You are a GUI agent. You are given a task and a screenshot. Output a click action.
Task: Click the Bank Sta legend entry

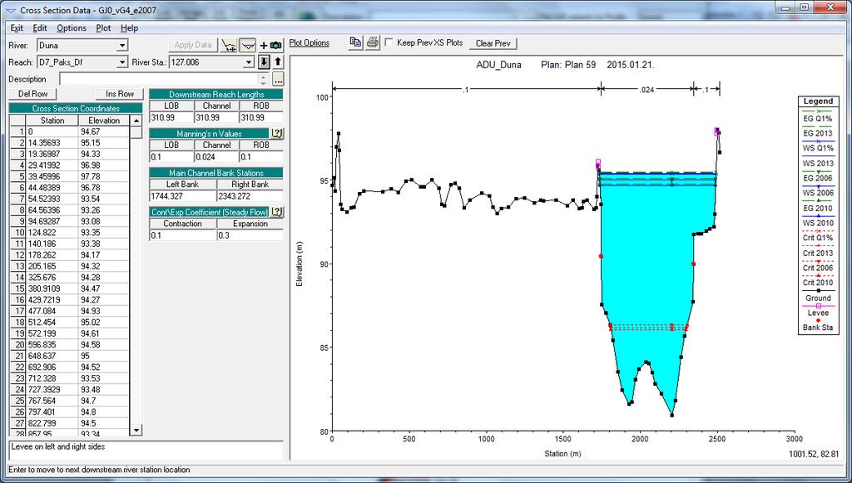818,328
